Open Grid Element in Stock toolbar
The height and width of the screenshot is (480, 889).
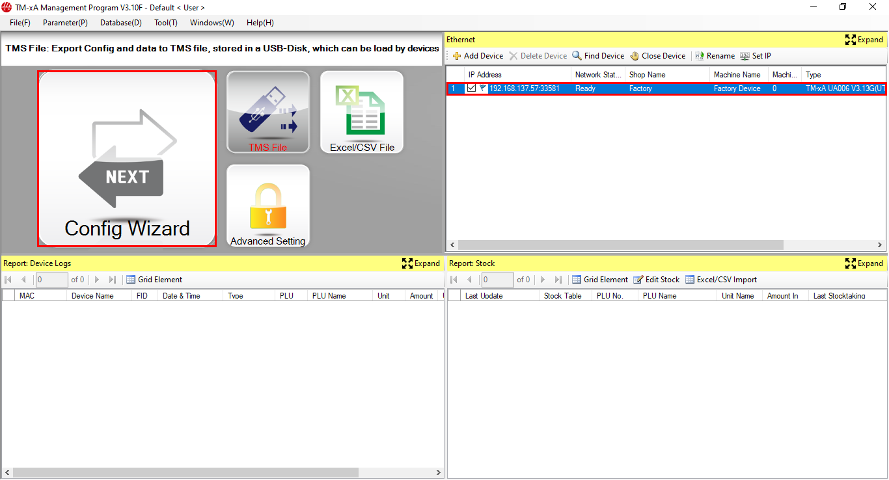(600, 280)
